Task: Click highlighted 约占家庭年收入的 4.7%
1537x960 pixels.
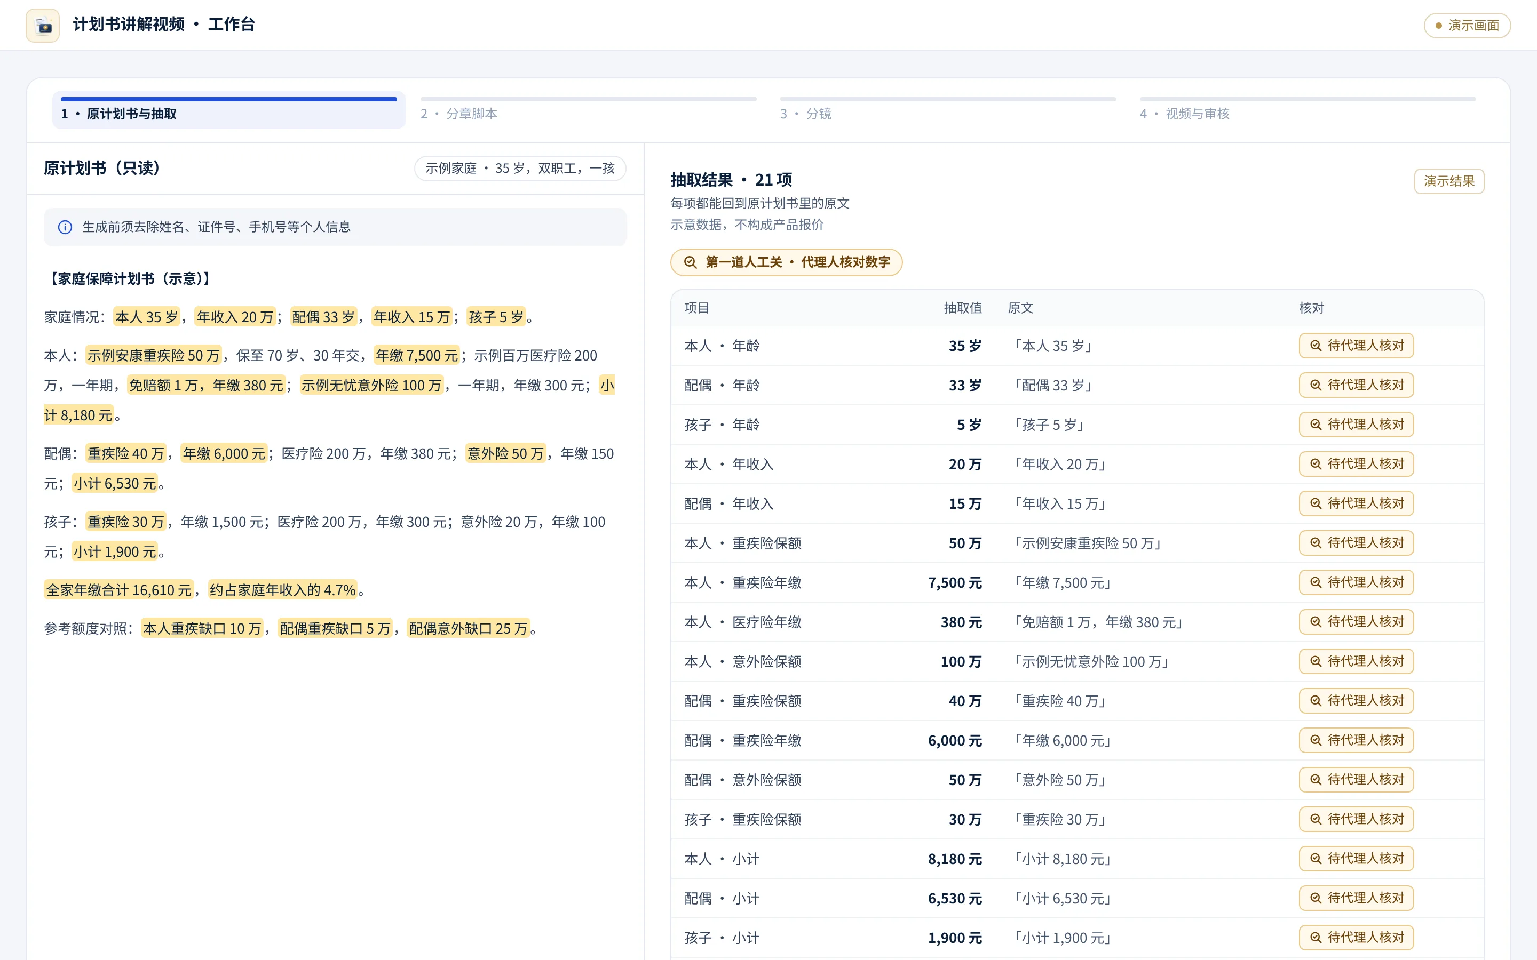Action: [283, 590]
